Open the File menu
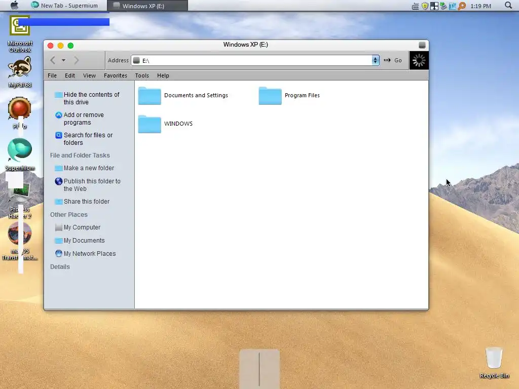This screenshot has width=519, height=389. pyautogui.click(x=52, y=75)
